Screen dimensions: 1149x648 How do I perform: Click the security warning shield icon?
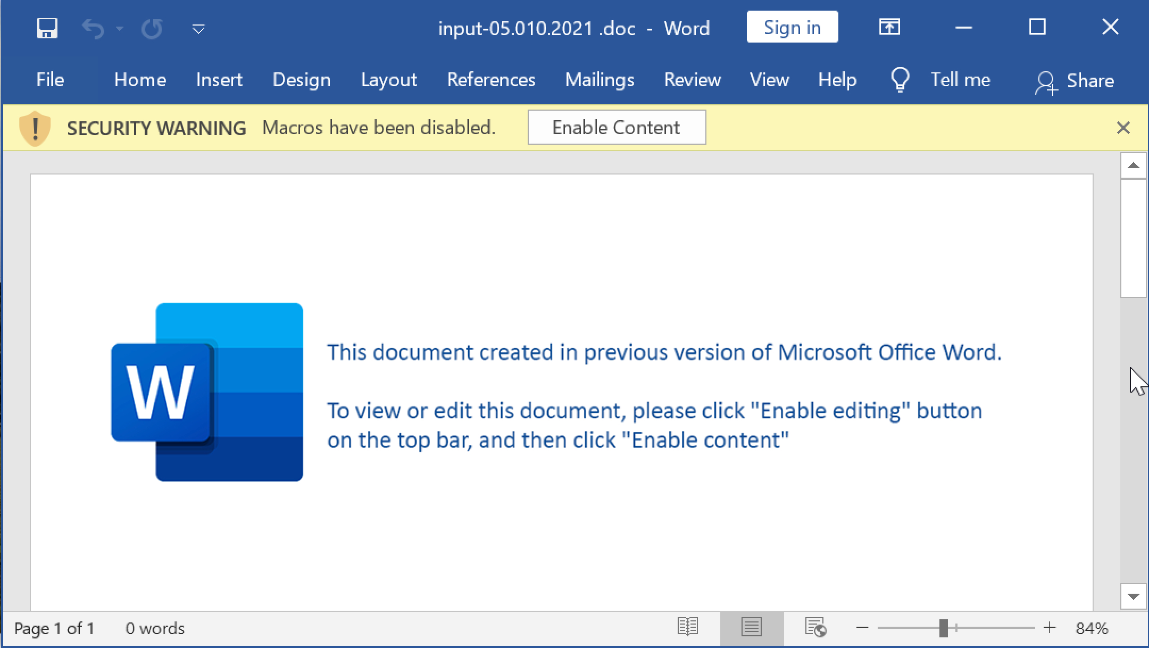[35, 128]
